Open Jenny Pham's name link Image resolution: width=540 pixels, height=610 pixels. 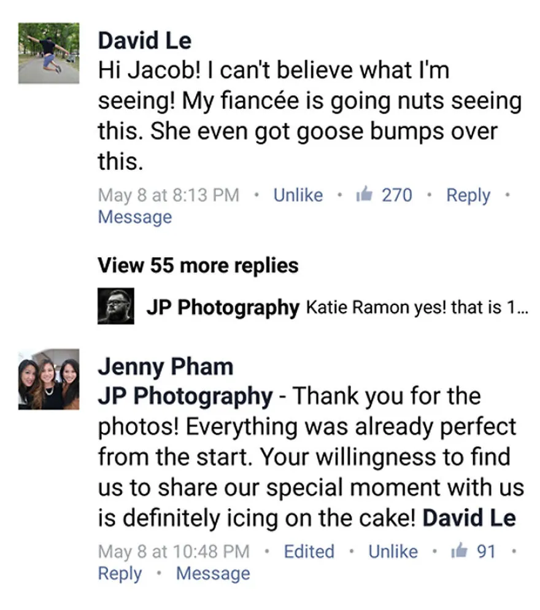[166, 367]
